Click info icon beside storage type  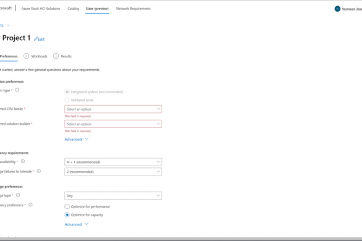tap(18, 195)
